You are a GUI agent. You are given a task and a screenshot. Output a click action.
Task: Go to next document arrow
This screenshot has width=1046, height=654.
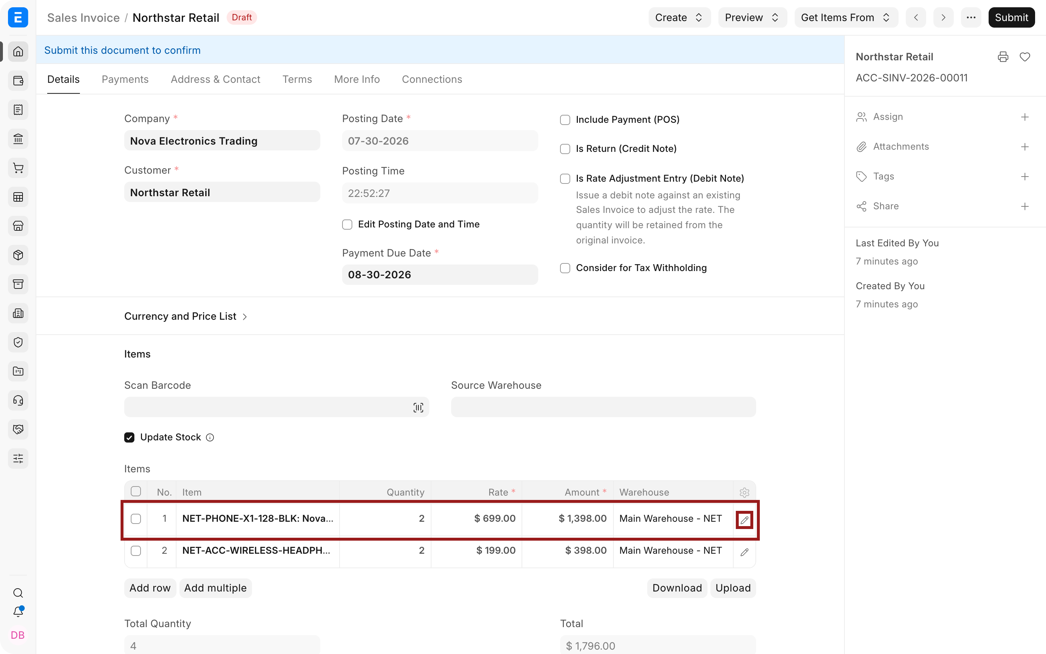pos(943,17)
